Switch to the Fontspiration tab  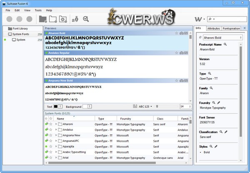[x=232, y=28]
